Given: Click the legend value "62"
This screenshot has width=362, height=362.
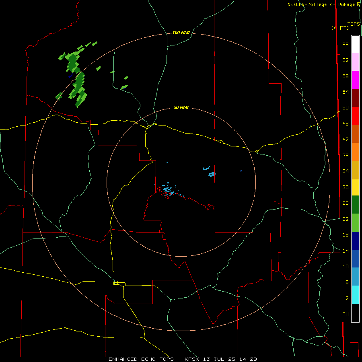Looking at the screenshot, I should click(346, 60).
